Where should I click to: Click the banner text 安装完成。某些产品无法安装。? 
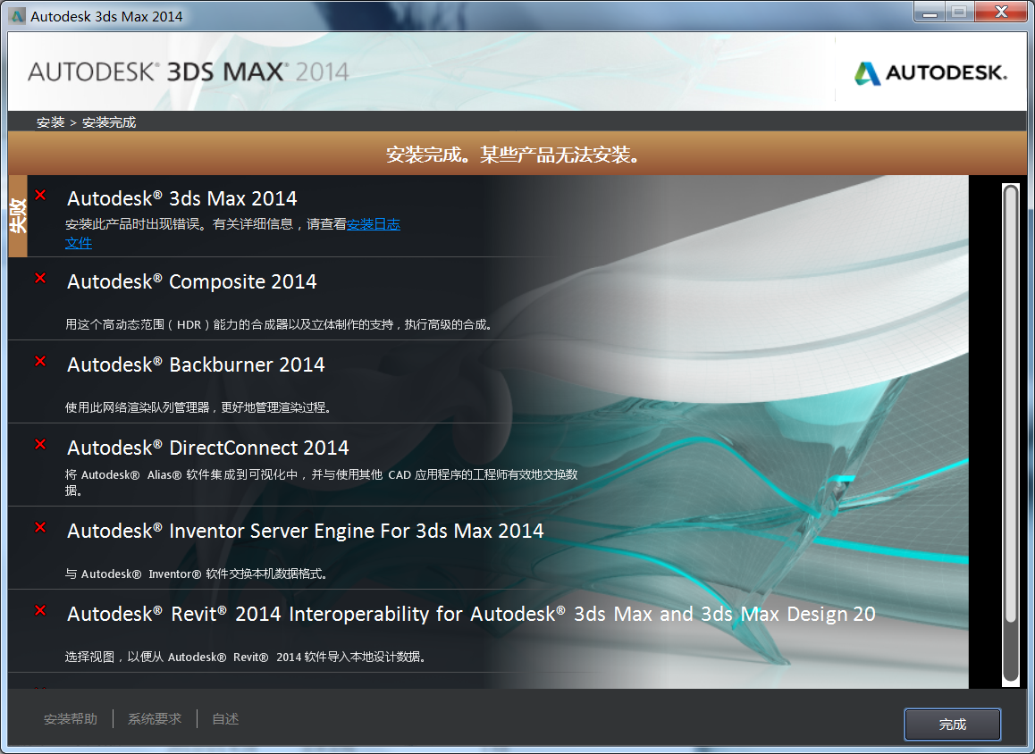pyautogui.click(x=513, y=155)
